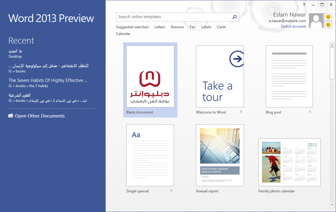The image size is (336, 212).
Task: Open Word Help with the question mark icon
Action: point(304,5)
